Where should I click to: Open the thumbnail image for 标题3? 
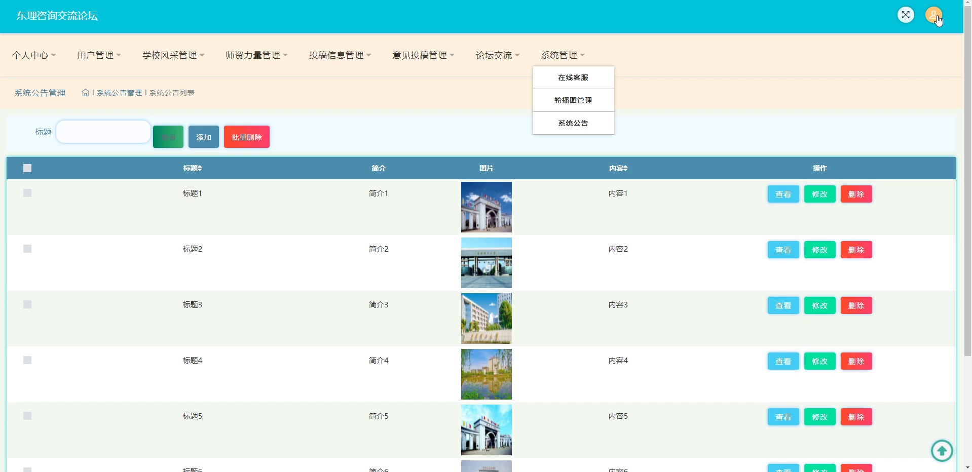[x=487, y=319]
